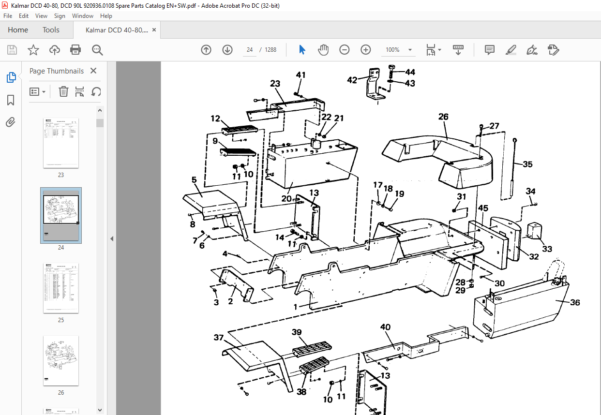Click the total page count 1288
Viewport: 601px width, 415px height.
click(x=270, y=50)
